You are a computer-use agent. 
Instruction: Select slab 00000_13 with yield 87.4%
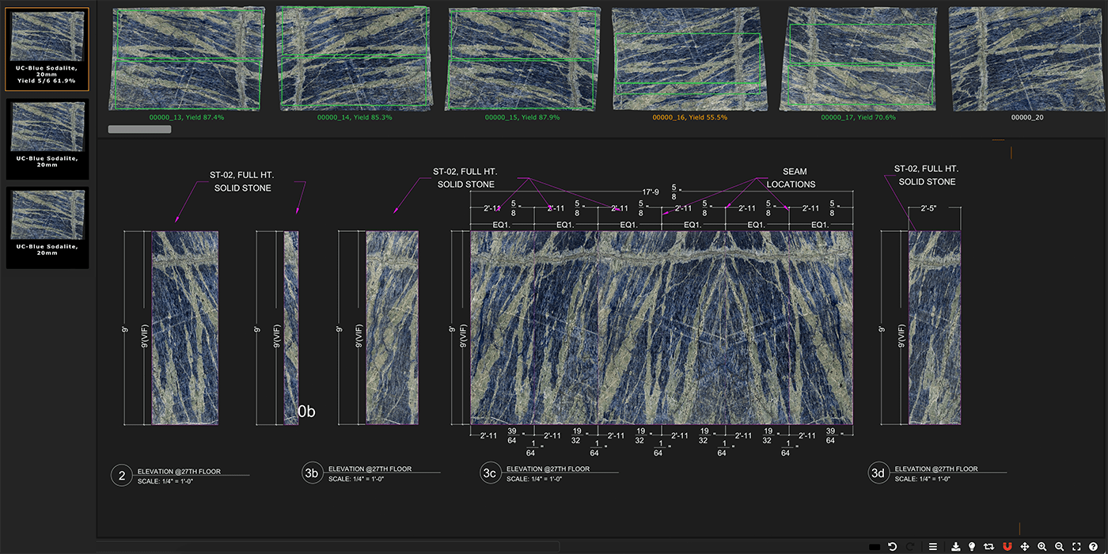click(188, 59)
